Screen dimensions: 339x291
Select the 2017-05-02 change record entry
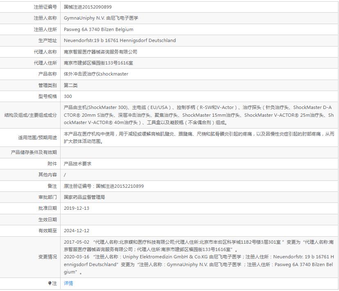pos(199,246)
